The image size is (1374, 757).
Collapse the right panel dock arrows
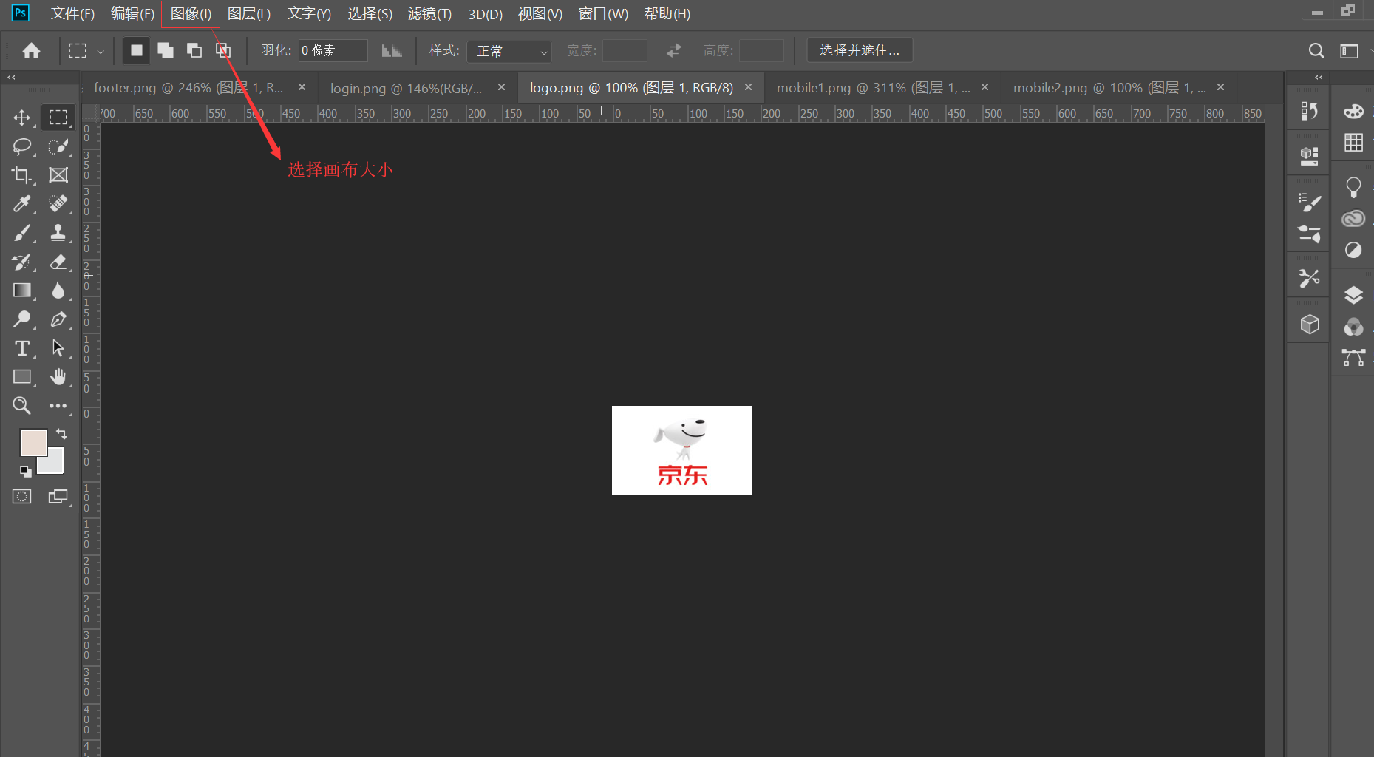coord(1319,77)
